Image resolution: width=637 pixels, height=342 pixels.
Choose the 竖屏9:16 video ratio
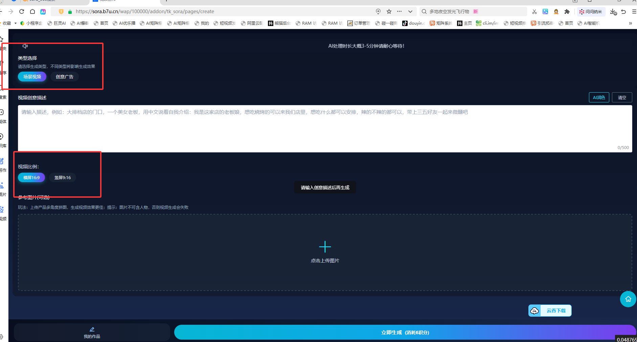coord(63,178)
